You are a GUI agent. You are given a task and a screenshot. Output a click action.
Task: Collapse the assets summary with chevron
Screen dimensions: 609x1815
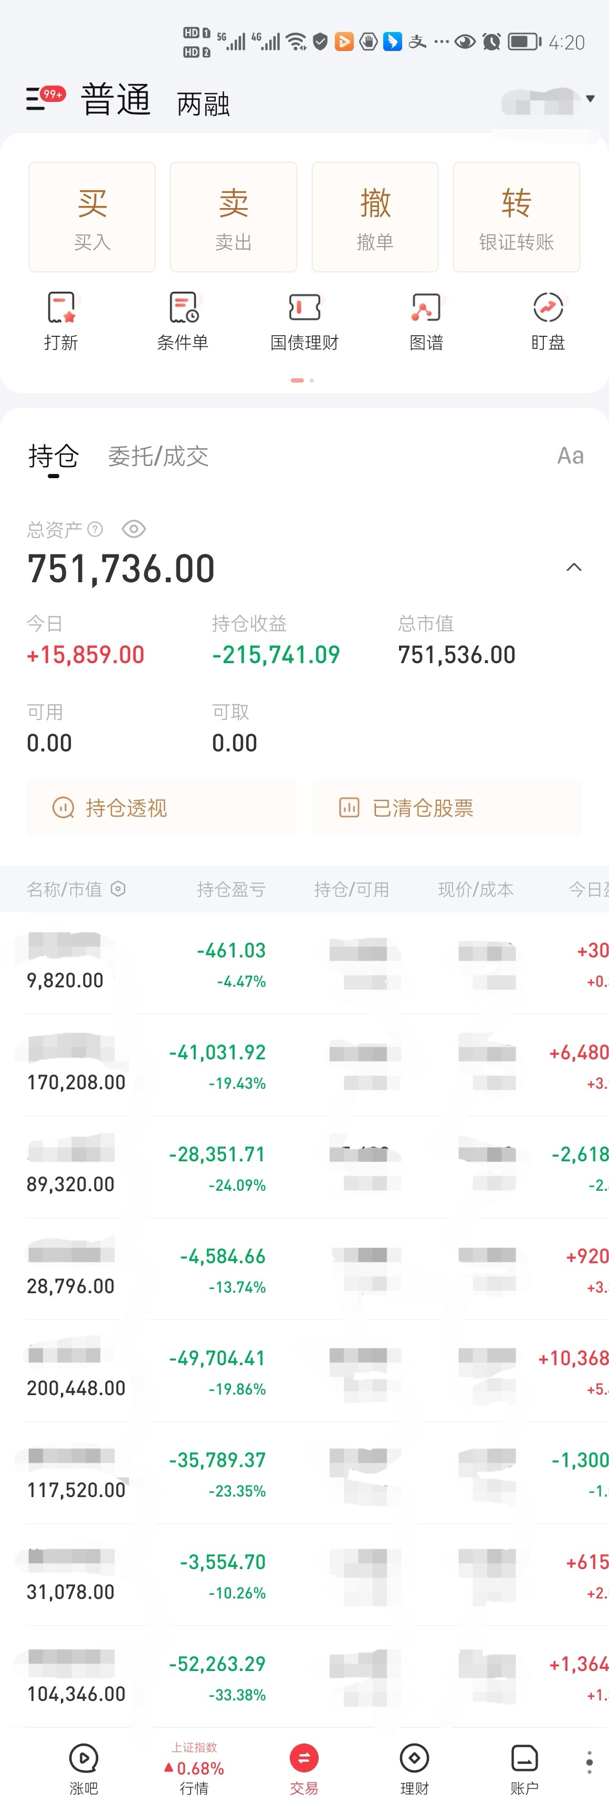tap(574, 567)
